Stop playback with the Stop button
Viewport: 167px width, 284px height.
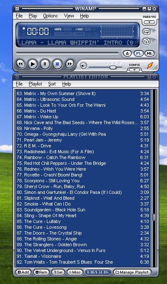pyautogui.click(x=57, y=64)
